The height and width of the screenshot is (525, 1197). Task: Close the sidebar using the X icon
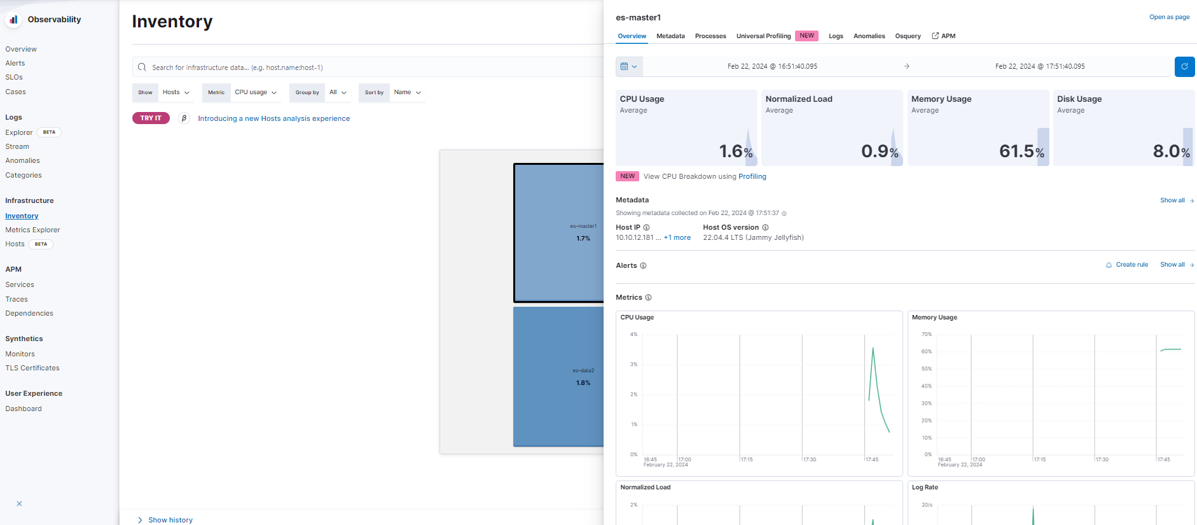pyautogui.click(x=19, y=503)
